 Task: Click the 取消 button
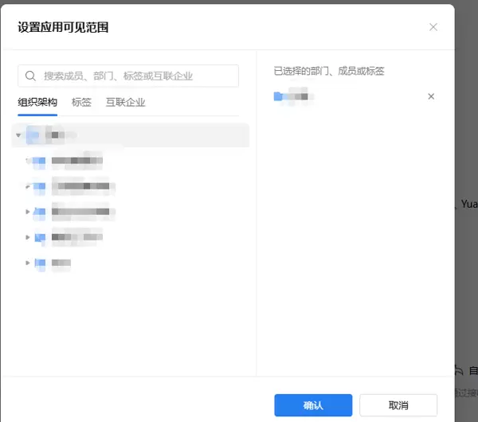[398, 405]
